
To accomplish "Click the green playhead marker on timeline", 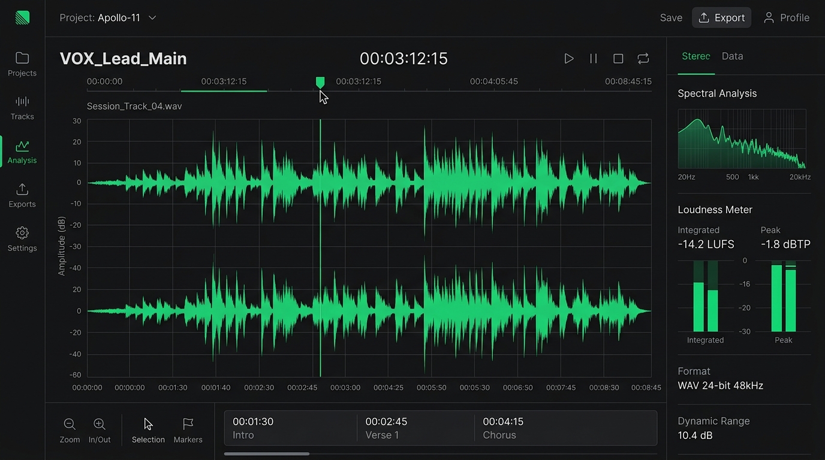I will coord(320,82).
